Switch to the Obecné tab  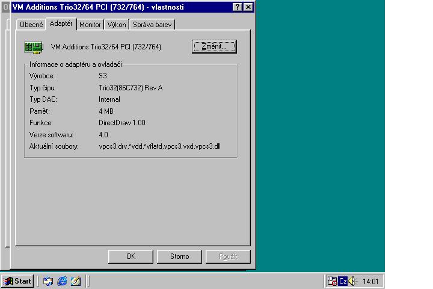point(31,25)
